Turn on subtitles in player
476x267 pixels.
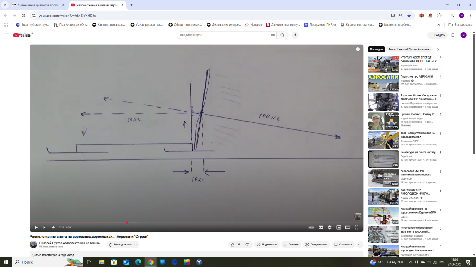pyautogui.click(x=321, y=227)
